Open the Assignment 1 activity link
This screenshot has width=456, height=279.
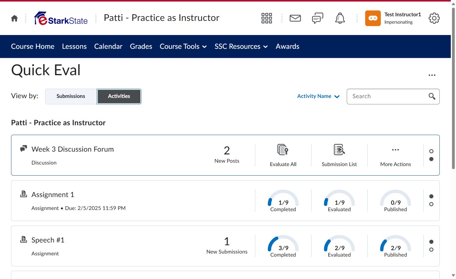click(x=53, y=195)
